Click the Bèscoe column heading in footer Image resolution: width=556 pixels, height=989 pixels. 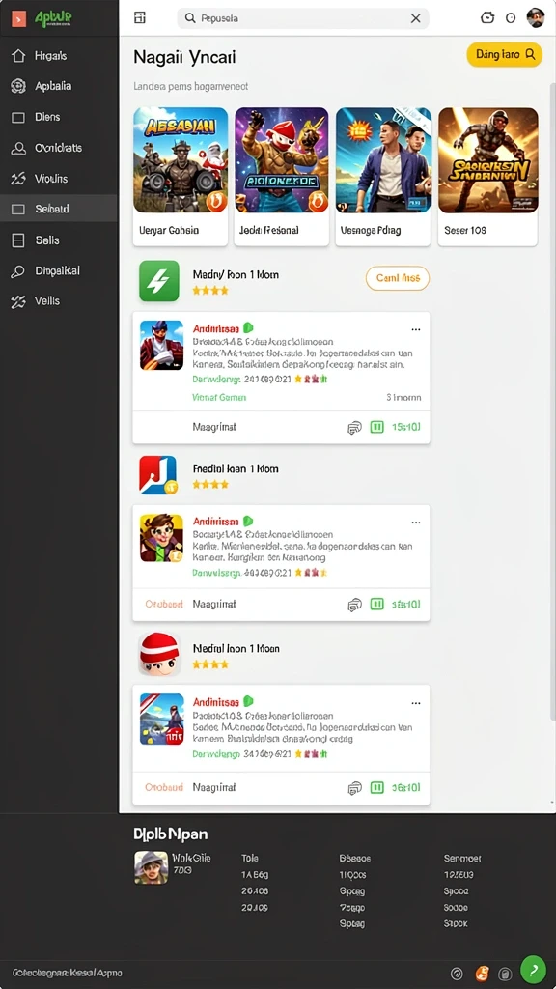(x=355, y=858)
